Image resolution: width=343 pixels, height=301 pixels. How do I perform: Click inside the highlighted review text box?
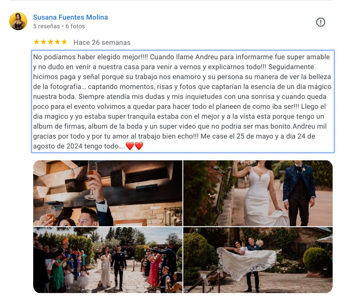(x=183, y=101)
